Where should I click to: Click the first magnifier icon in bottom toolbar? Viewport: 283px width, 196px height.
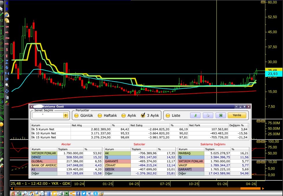pyautogui.click(x=25, y=193)
